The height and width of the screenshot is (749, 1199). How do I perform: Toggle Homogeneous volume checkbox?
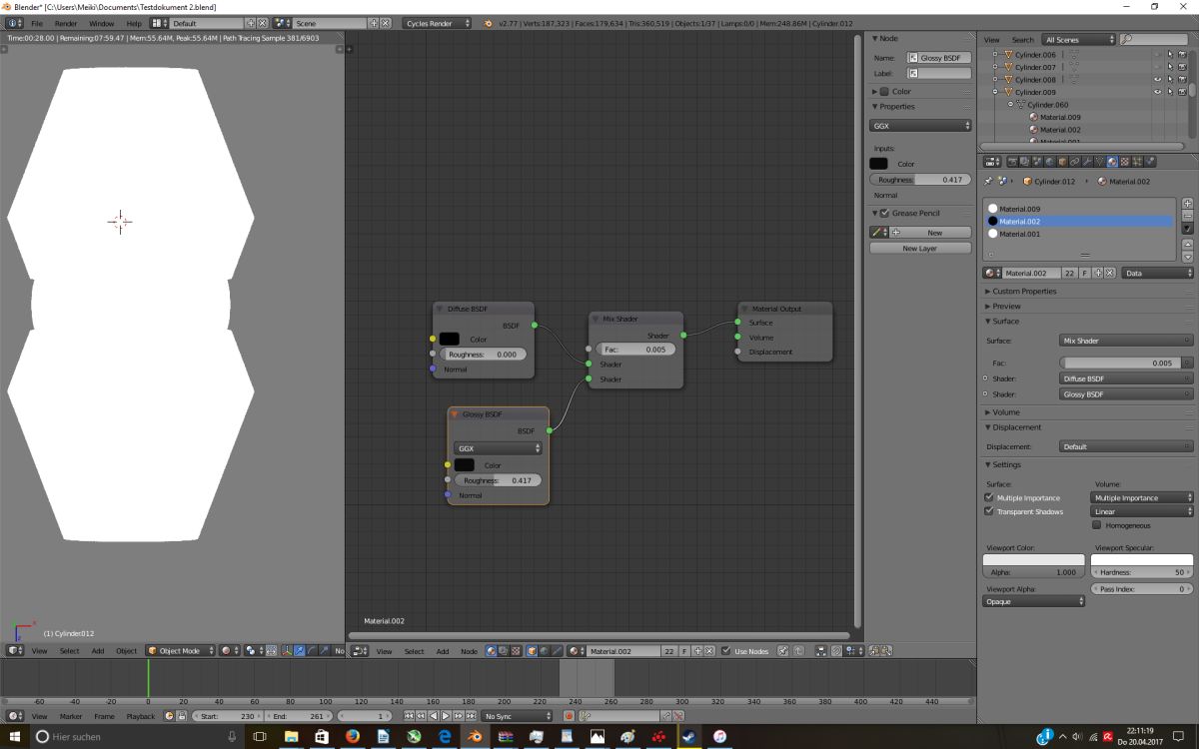click(1097, 525)
